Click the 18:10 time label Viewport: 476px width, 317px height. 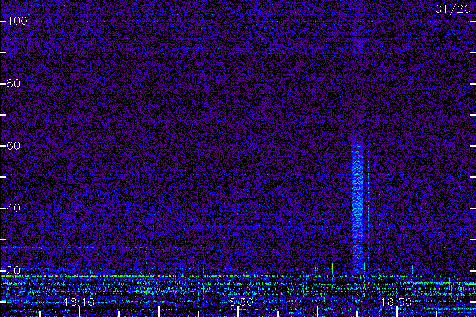pos(79,302)
